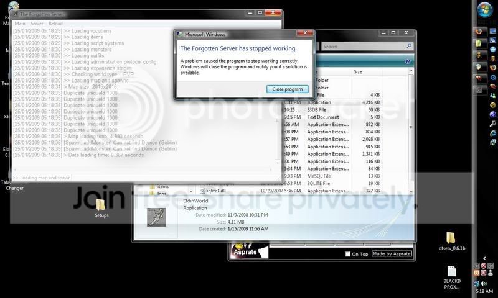The width and height of the screenshot is (498, 298).
Task: Click the user silhouette tray icon
Action: point(491,273)
